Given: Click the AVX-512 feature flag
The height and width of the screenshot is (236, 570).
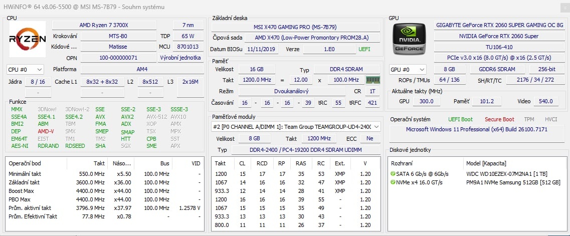Looking at the screenshot, I should 156,117.
